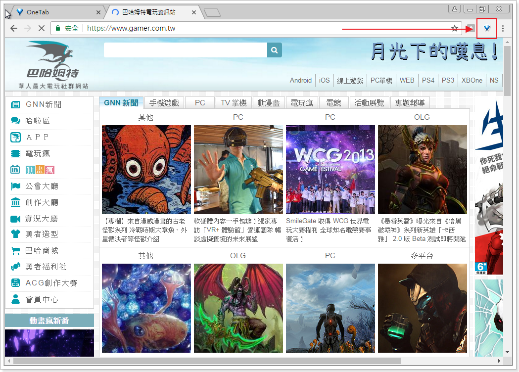Click the new tab button
This screenshot has width=519, height=372.
pos(211,12)
